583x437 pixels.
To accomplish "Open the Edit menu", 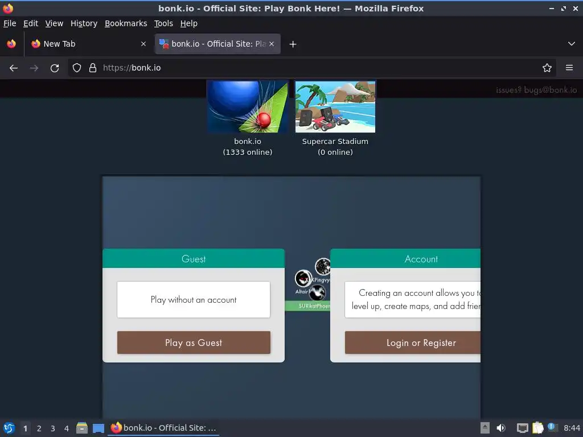I will 31,23.
